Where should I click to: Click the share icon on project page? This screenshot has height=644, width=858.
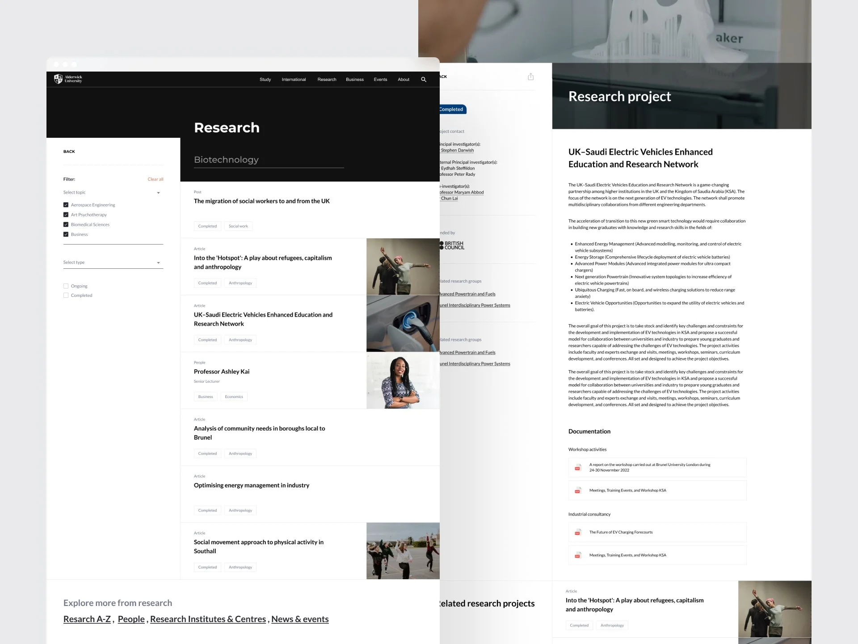[530, 77]
